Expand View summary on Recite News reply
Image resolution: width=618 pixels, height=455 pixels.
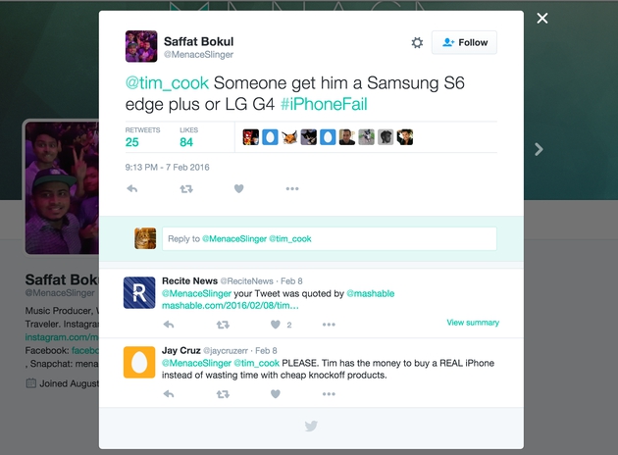473,323
